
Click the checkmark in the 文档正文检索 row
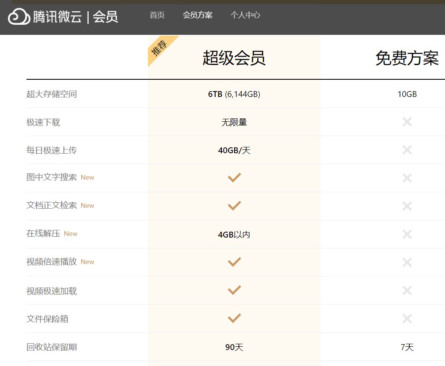click(234, 206)
